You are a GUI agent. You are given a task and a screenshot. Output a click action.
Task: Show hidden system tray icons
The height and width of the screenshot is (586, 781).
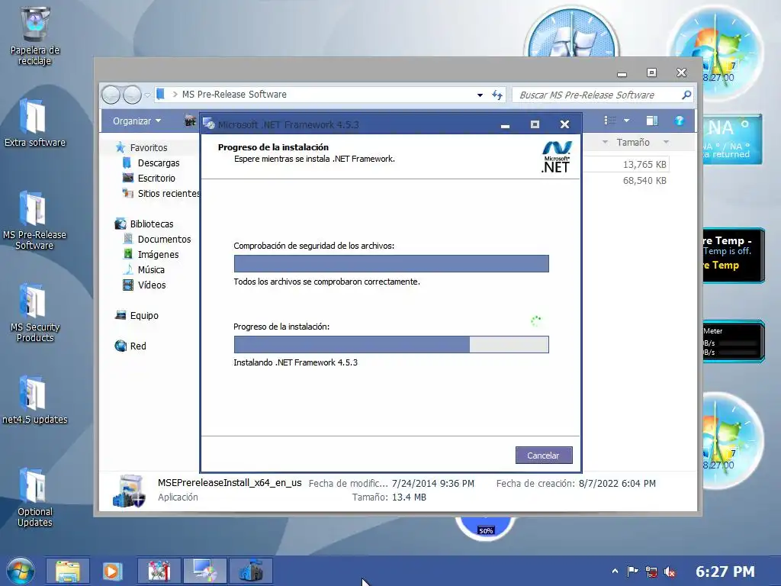coord(615,572)
